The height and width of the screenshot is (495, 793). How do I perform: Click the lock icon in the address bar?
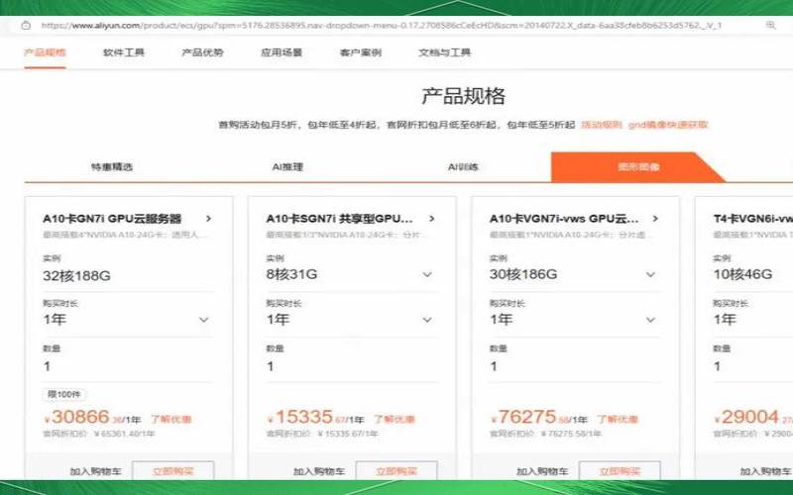click(x=30, y=25)
